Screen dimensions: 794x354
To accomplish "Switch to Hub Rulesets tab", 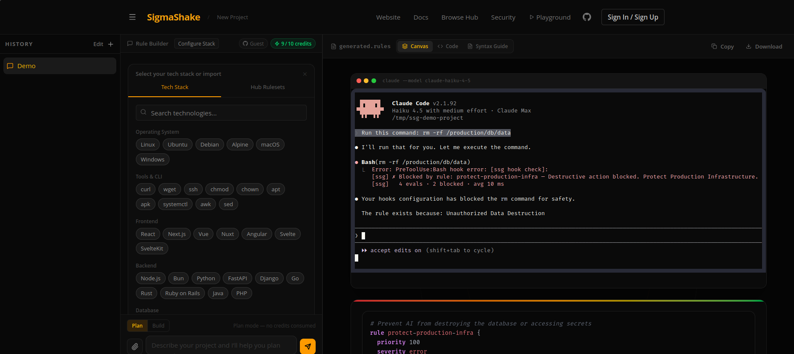I will click(268, 87).
